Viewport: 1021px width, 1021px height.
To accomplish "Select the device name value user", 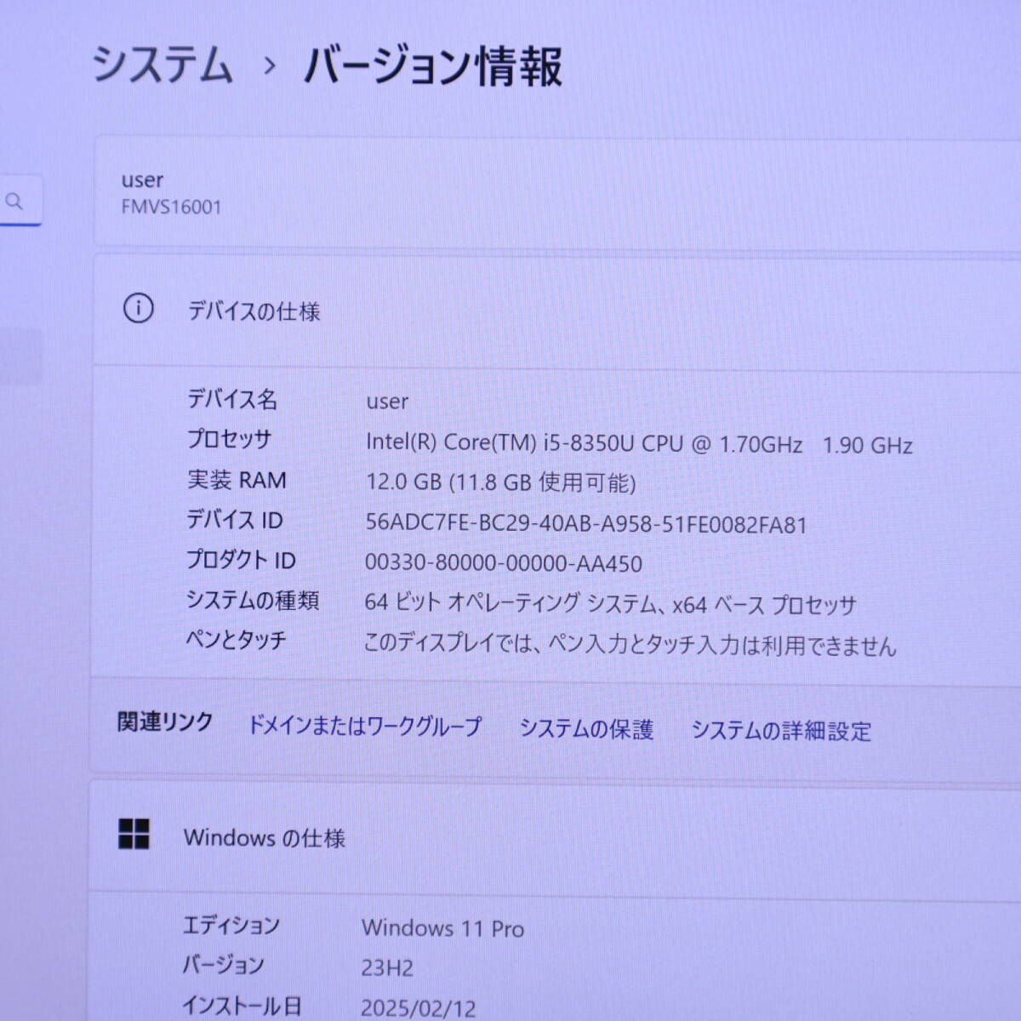I will click(387, 402).
